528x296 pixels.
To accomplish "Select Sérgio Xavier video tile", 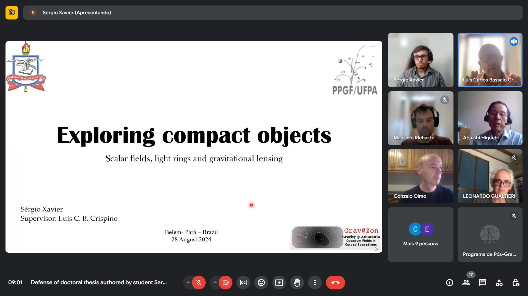I will 421,60.
